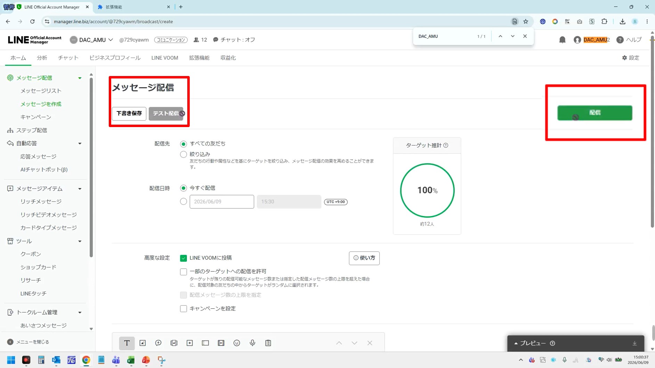Select the sticker message type icon
655x368 pixels.
pos(158,343)
